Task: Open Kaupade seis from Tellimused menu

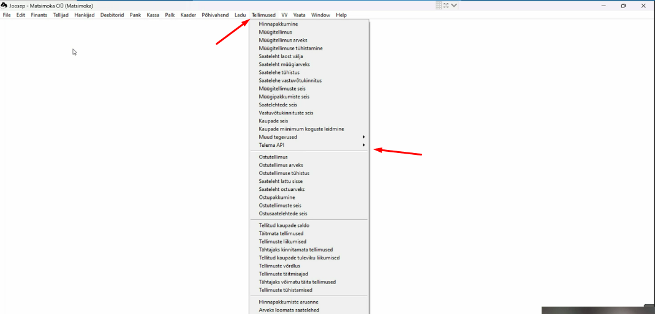Action: (273, 121)
